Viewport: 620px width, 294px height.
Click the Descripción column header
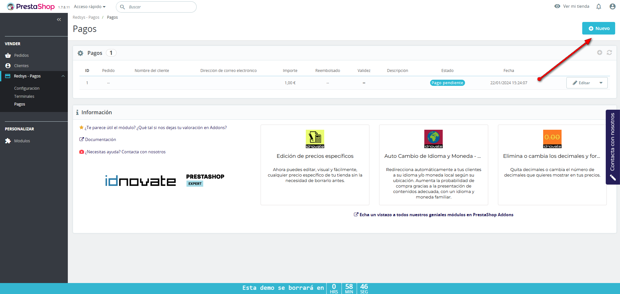(398, 71)
